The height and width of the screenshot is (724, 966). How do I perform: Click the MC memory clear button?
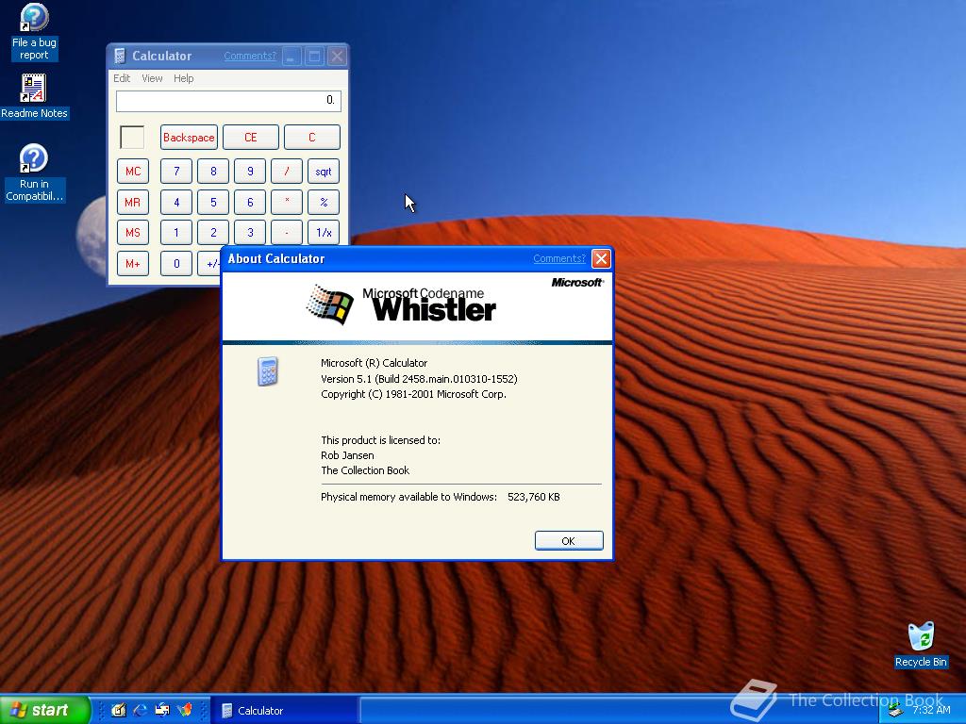133,172
